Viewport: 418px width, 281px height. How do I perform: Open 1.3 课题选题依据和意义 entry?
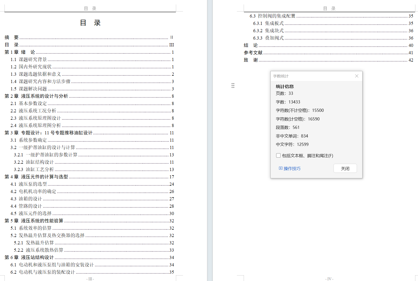click(x=92, y=74)
